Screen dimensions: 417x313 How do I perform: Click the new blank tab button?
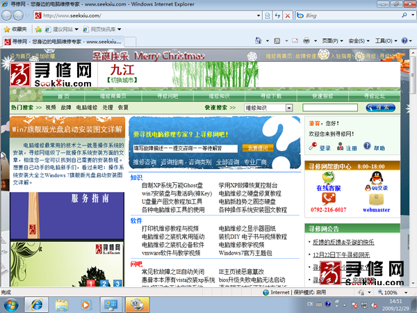130,42
